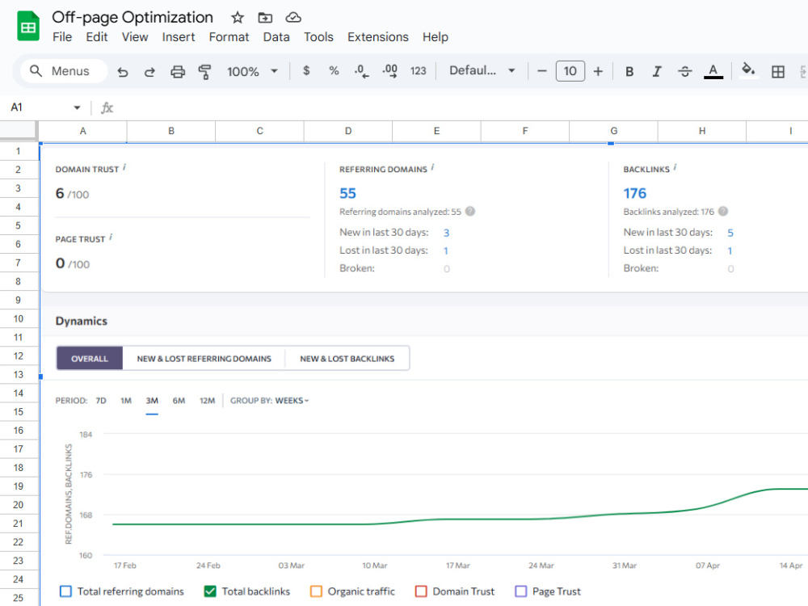Open the borders tool

778,71
